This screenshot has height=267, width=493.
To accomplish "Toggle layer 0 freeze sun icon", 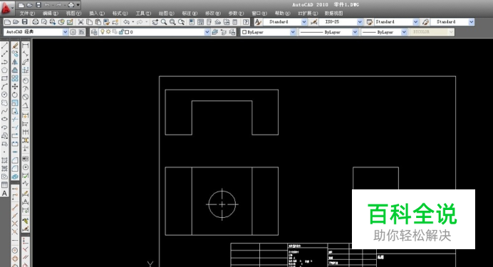I will 108,32.
